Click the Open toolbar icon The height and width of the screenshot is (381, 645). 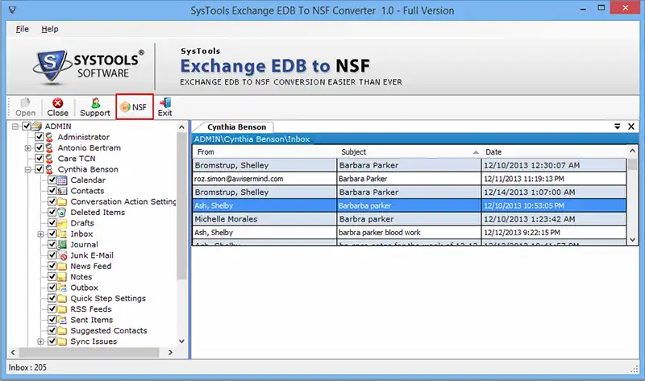pos(26,107)
